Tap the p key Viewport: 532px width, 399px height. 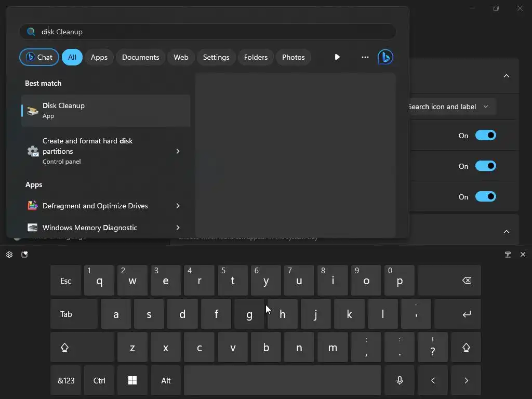(x=400, y=281)
